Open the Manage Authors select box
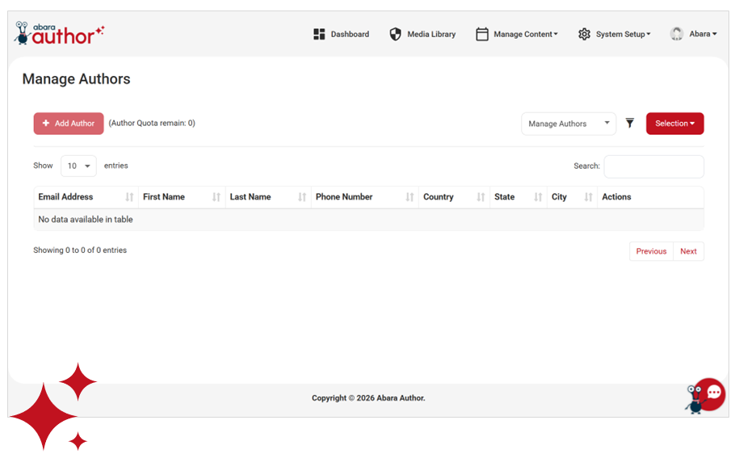The width and height of the screenshot is (739, 454). (x=569, y=124)
